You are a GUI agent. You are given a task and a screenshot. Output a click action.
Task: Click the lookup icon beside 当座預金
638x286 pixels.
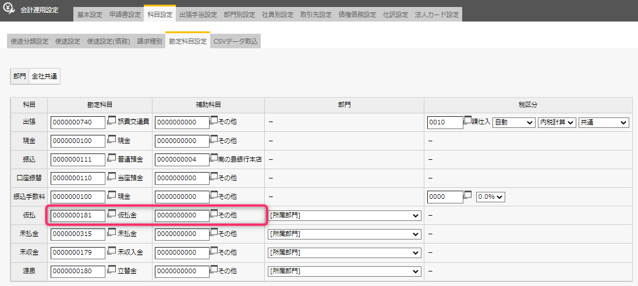[112, 177]
